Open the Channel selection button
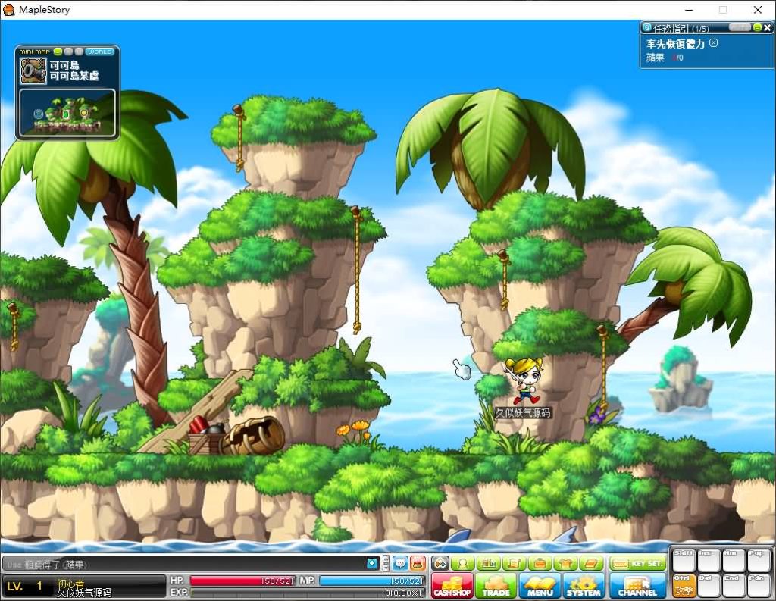The width and height of the screenshot is (776, 601). pos(637,586)
